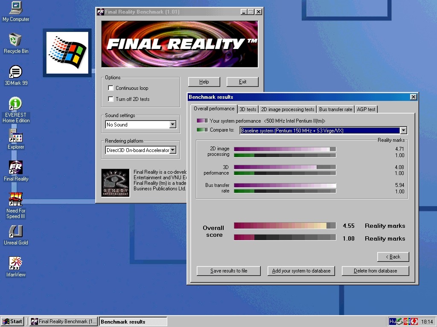This screenshot has width=437, height=327.
Task: Click the 4.71 Reality marks value
Action: point(399,149)
